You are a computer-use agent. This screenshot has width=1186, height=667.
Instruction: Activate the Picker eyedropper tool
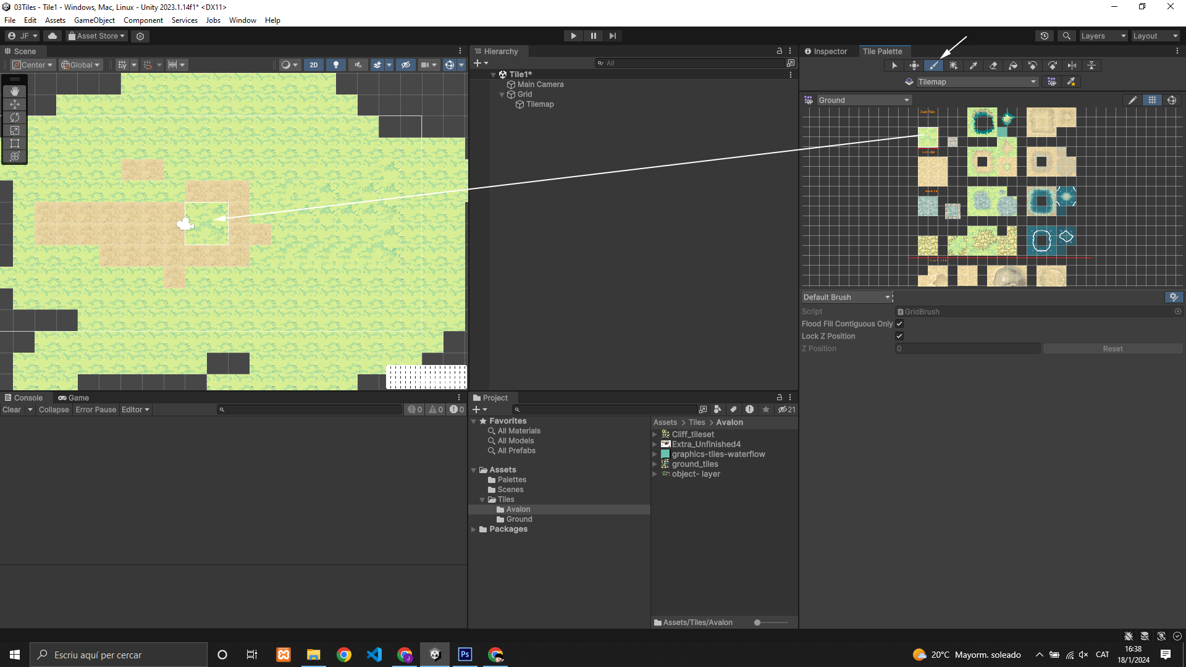tap(974, 65)
